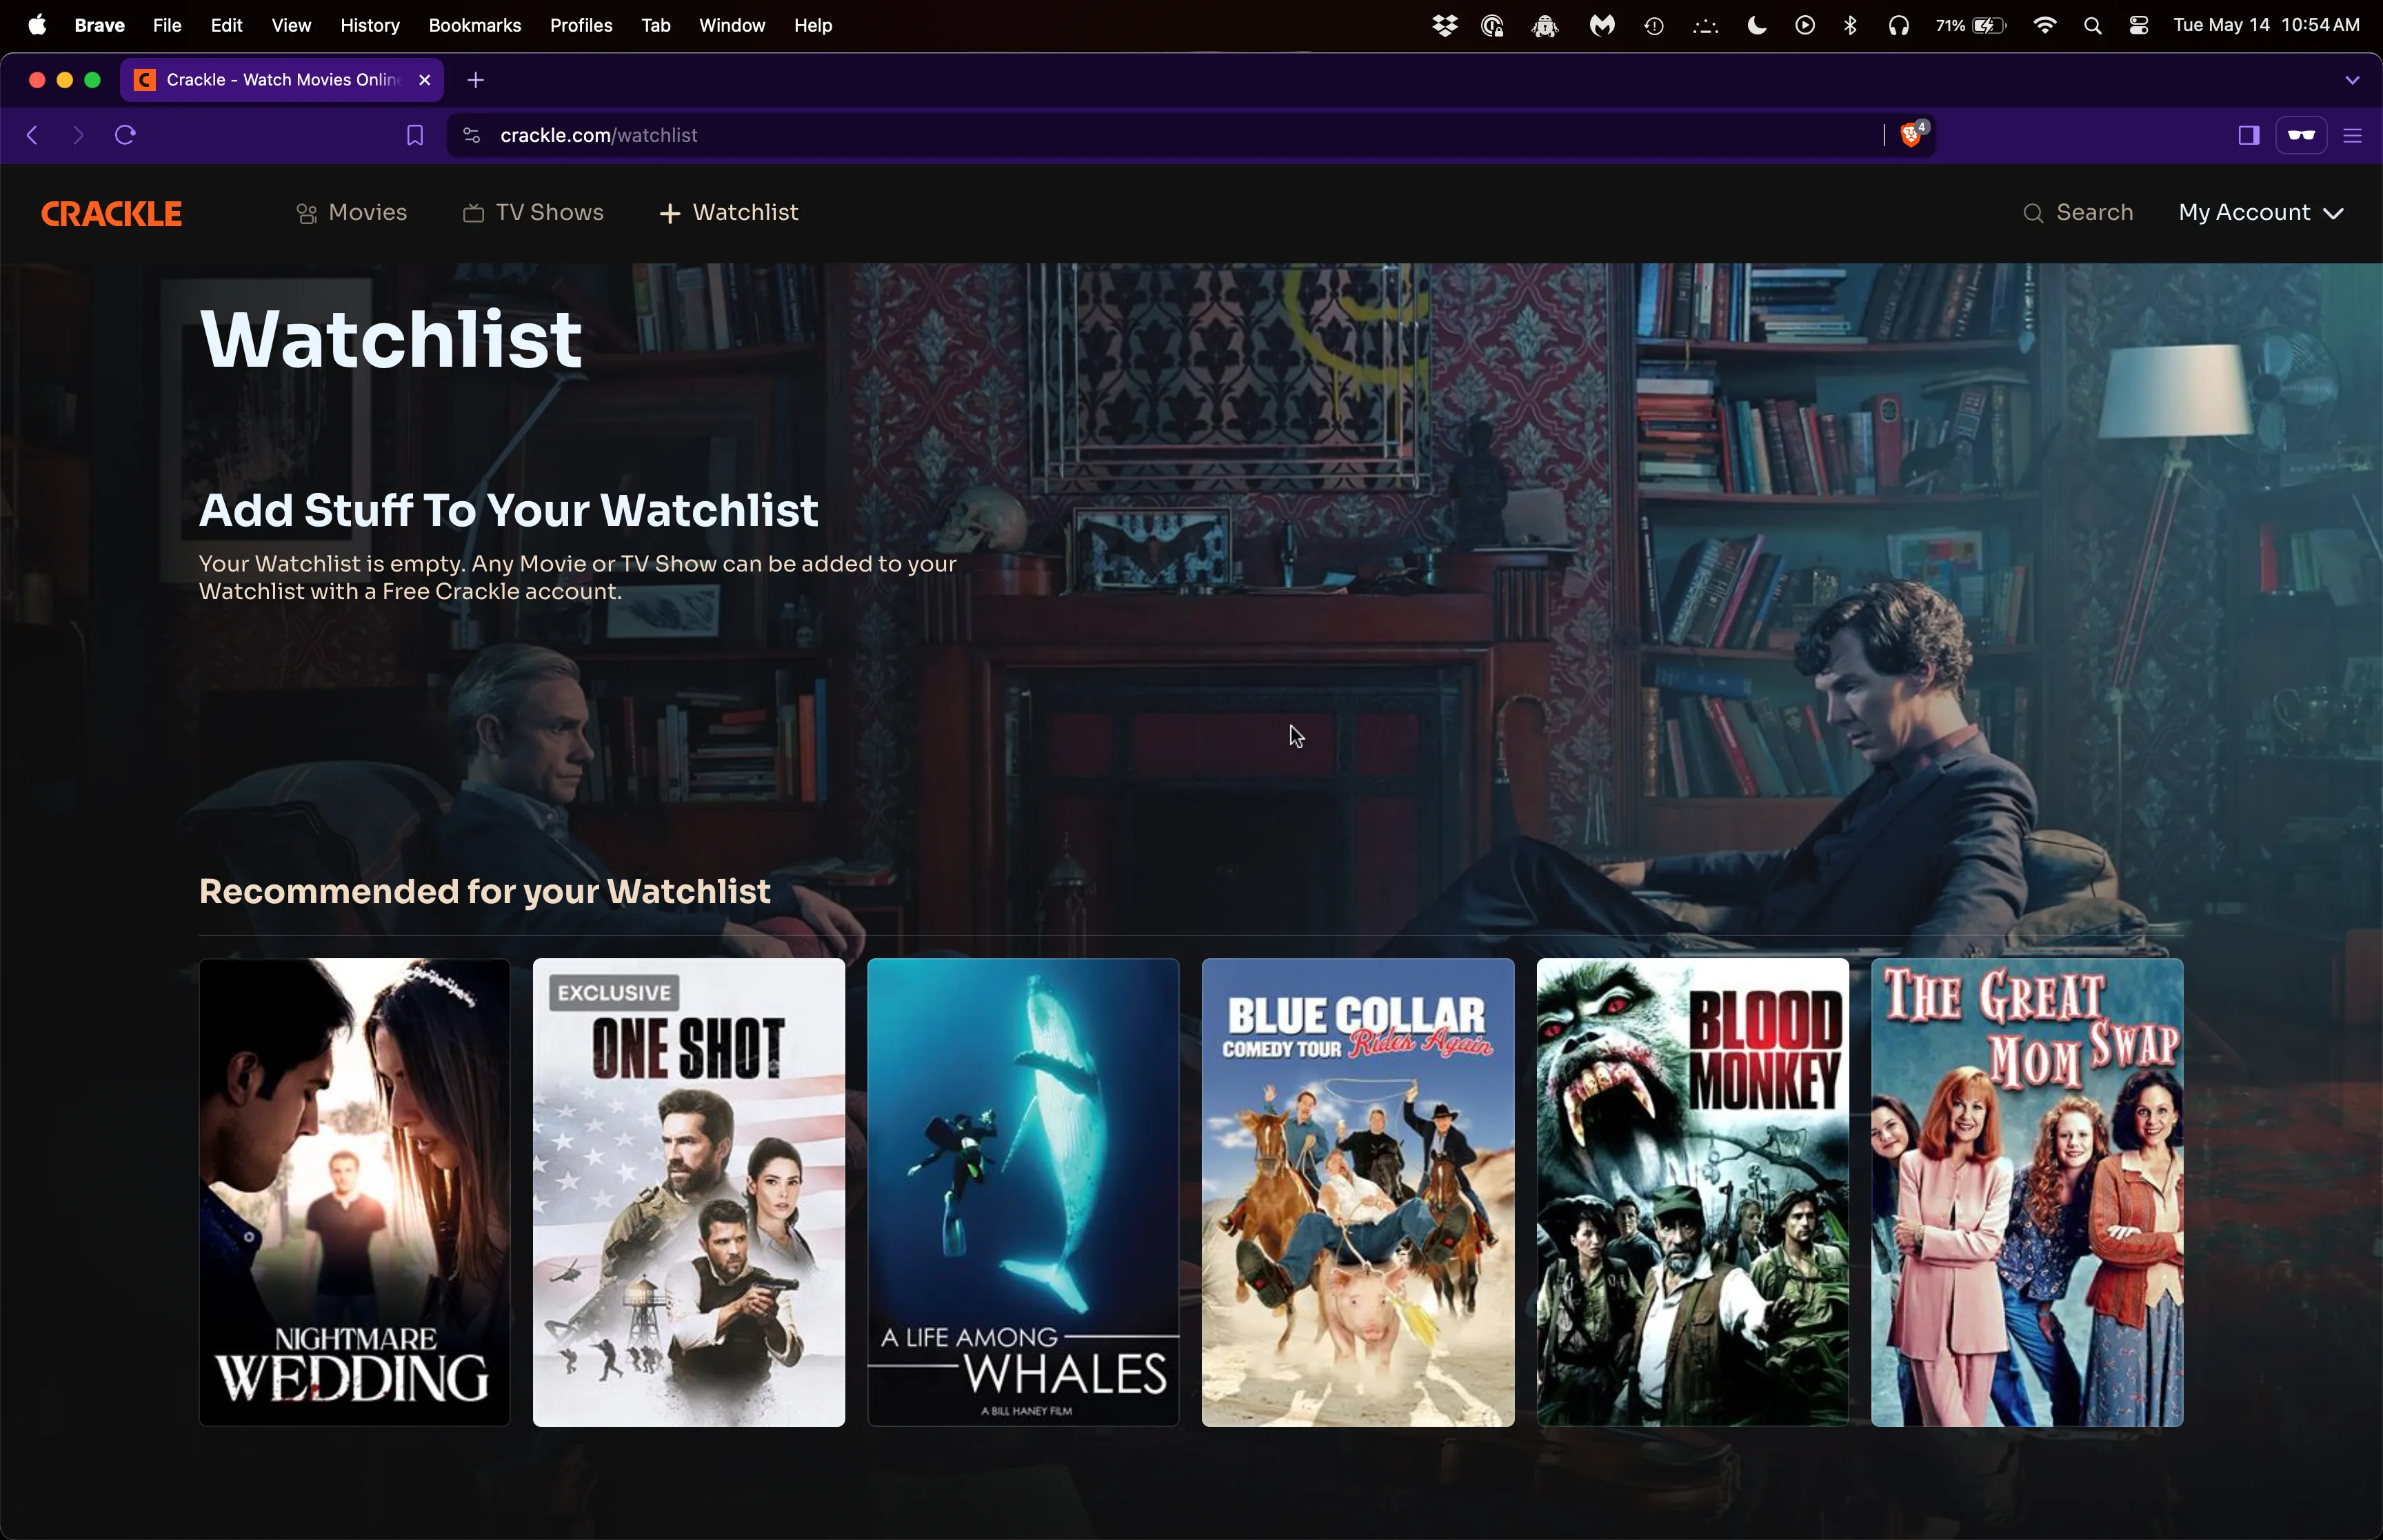Open Blue Collar Comedy Tour poster
The image size is (2383, 1540).
pos(1358,1192)
